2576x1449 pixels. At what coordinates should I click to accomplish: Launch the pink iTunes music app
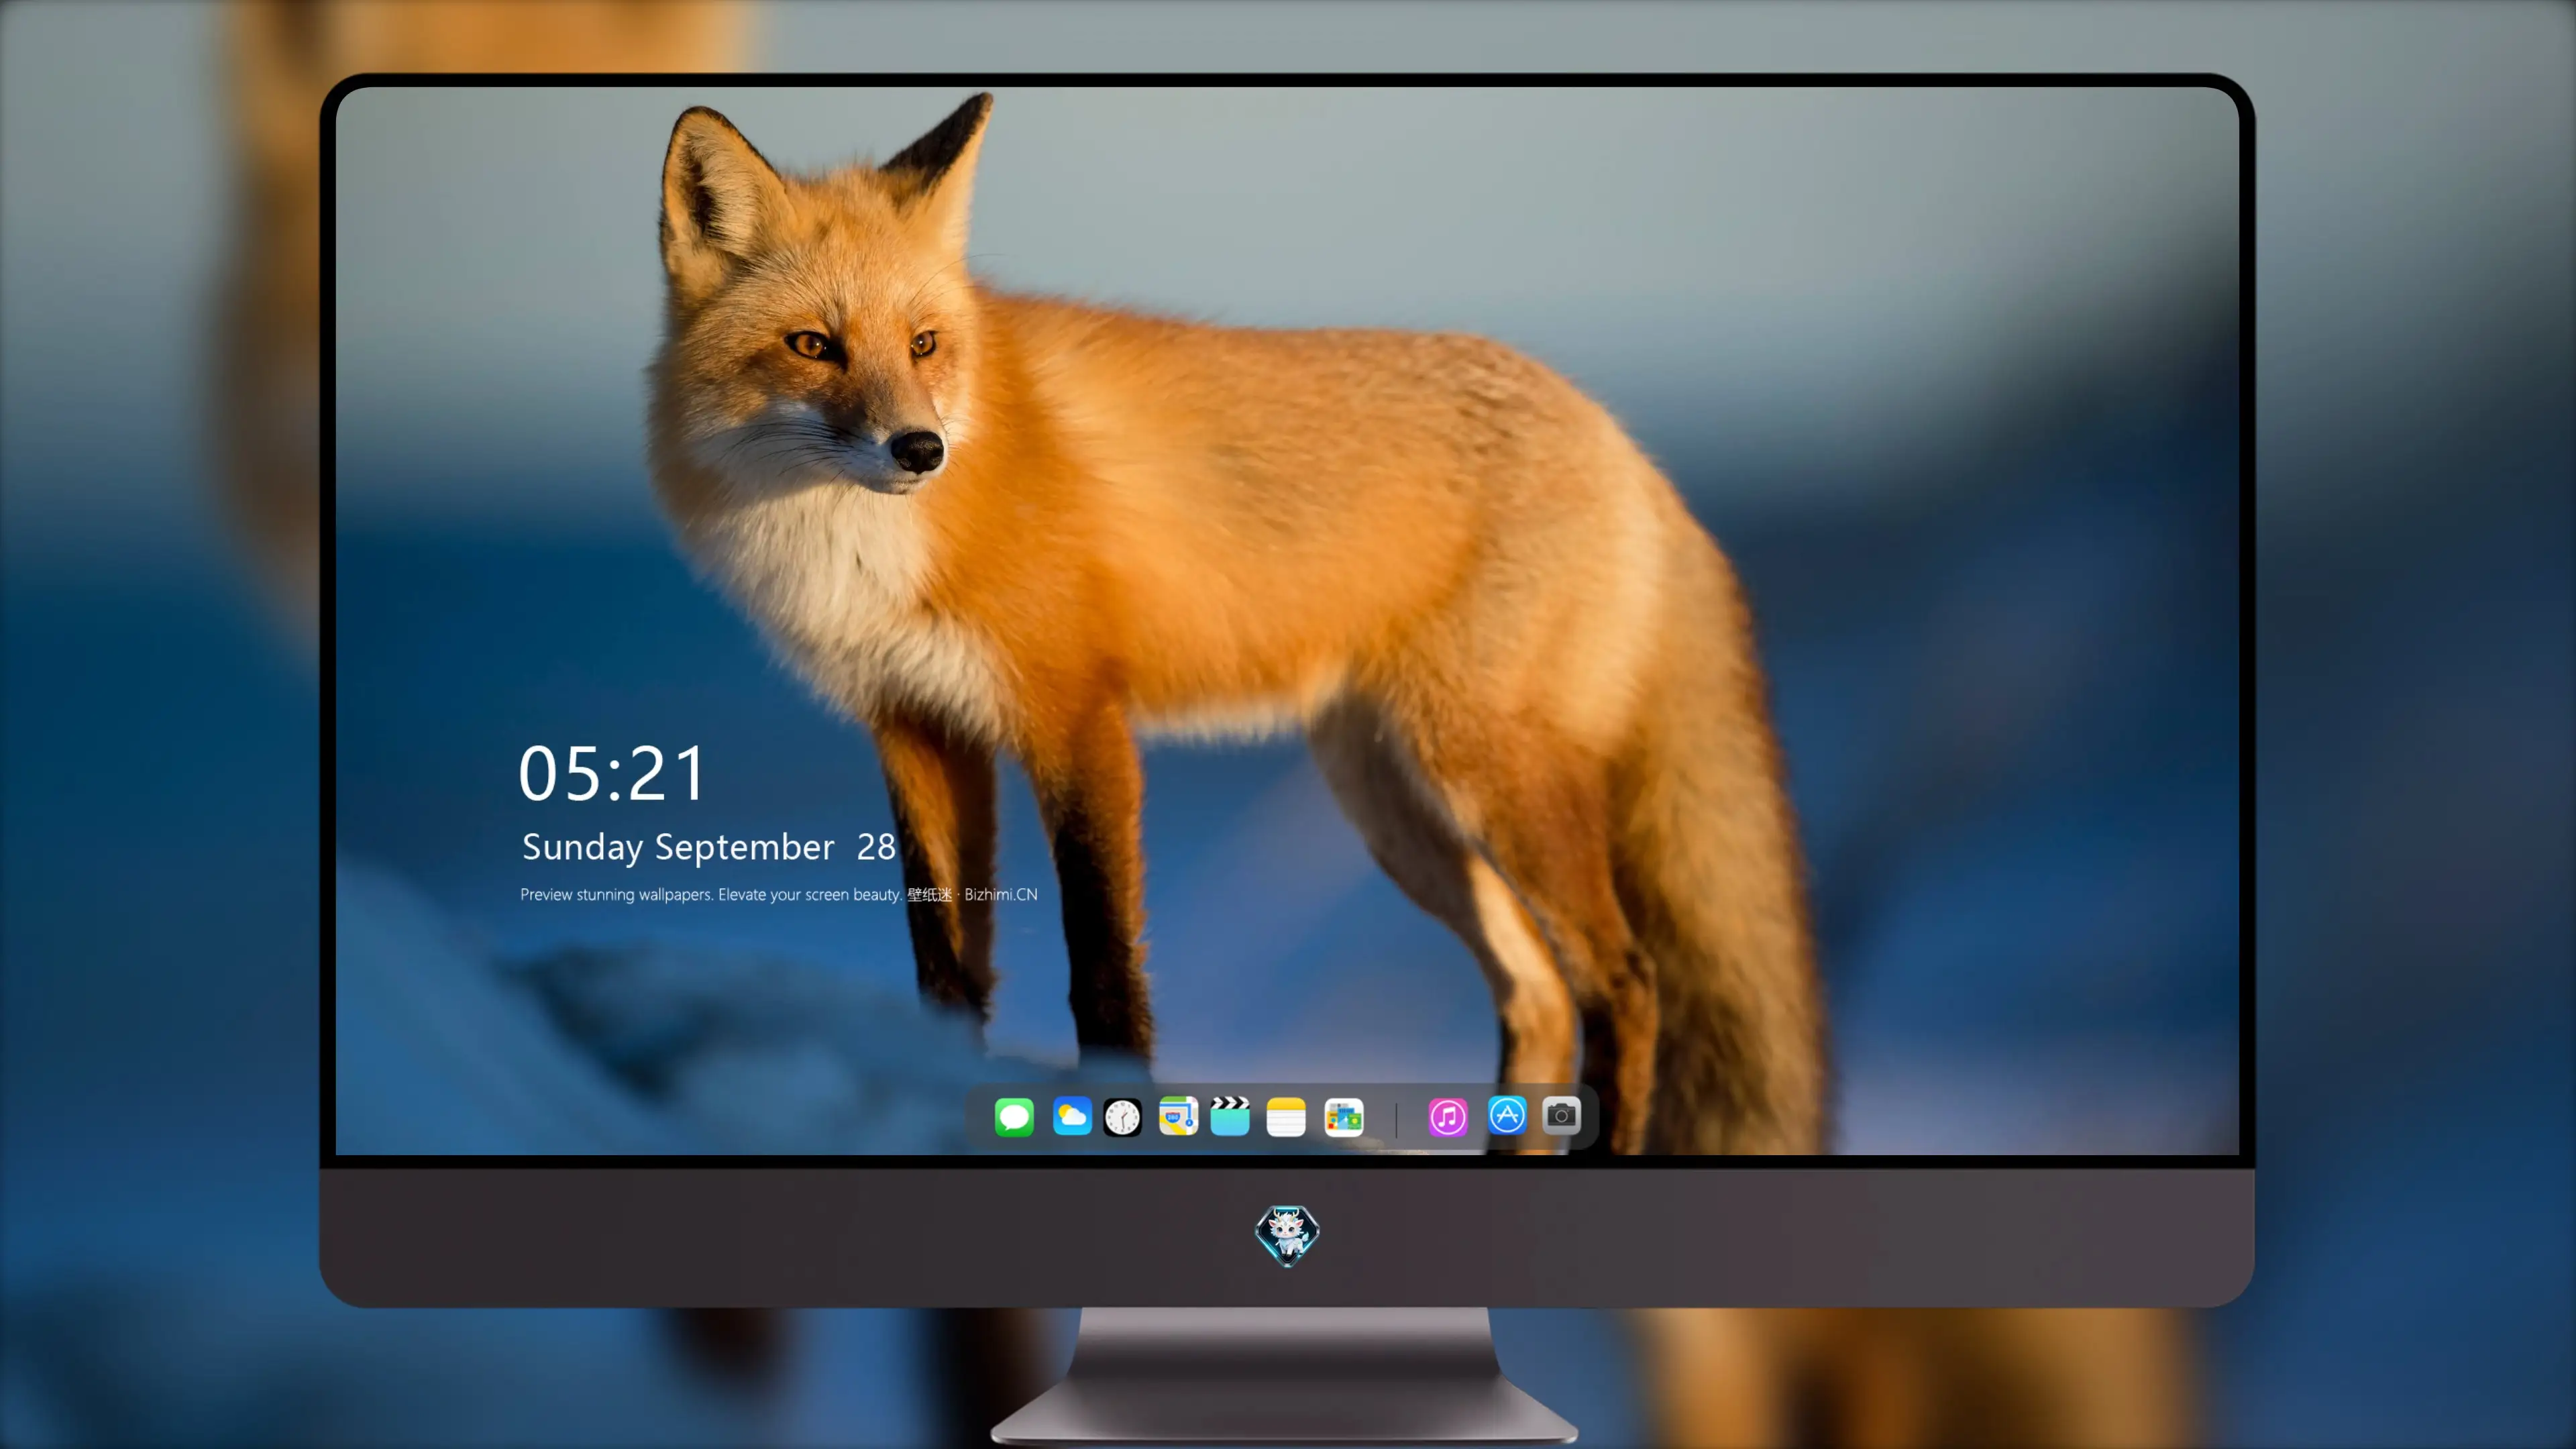[x=1448, y=1117]
